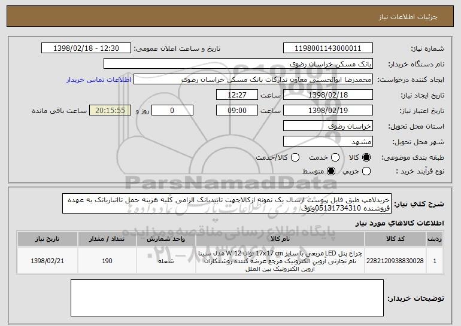Click the remaining time countdown 20:15:55
This screenshot has height=326, width=461.
[x=110, y=111]
